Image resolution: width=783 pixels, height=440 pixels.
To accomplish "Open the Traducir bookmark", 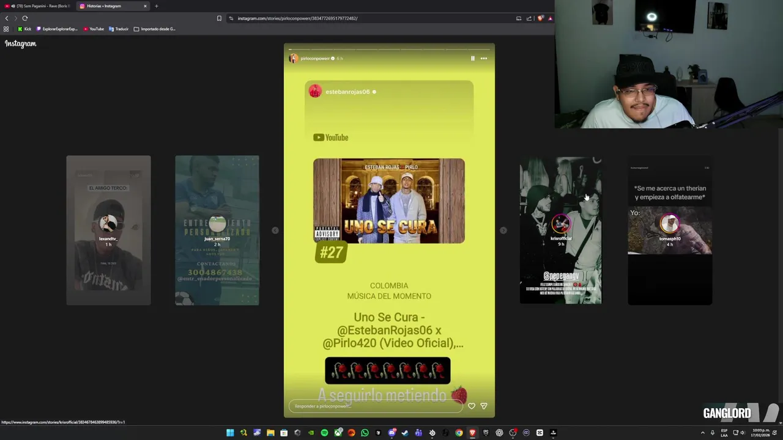I will (119, 29).
